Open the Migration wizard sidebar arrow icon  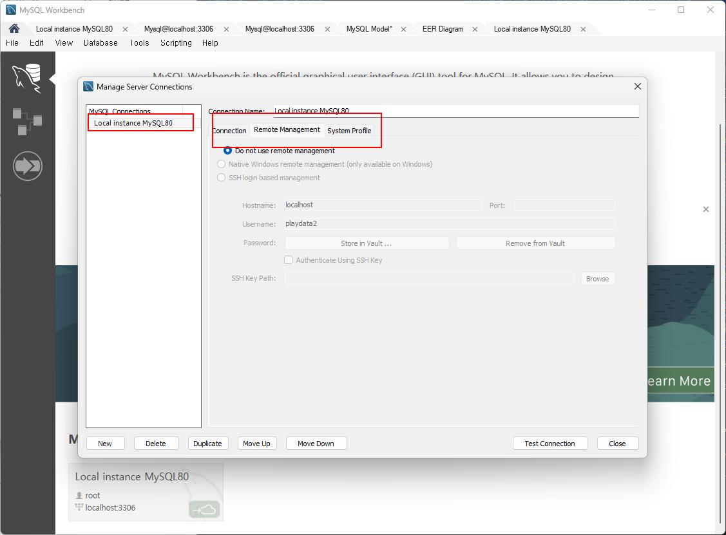coord(28,165)
